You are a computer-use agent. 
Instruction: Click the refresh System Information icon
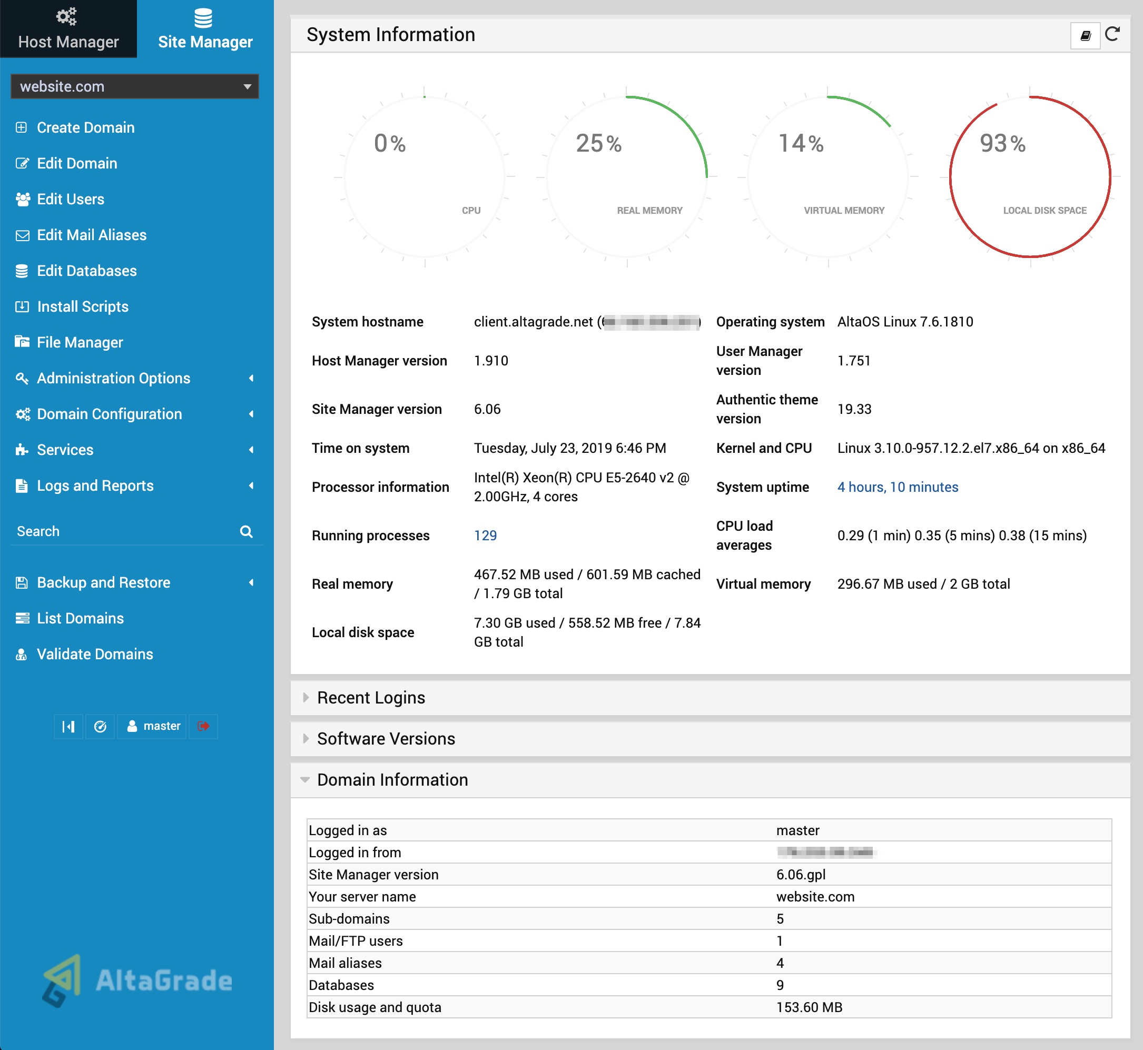coord(1112,35)
